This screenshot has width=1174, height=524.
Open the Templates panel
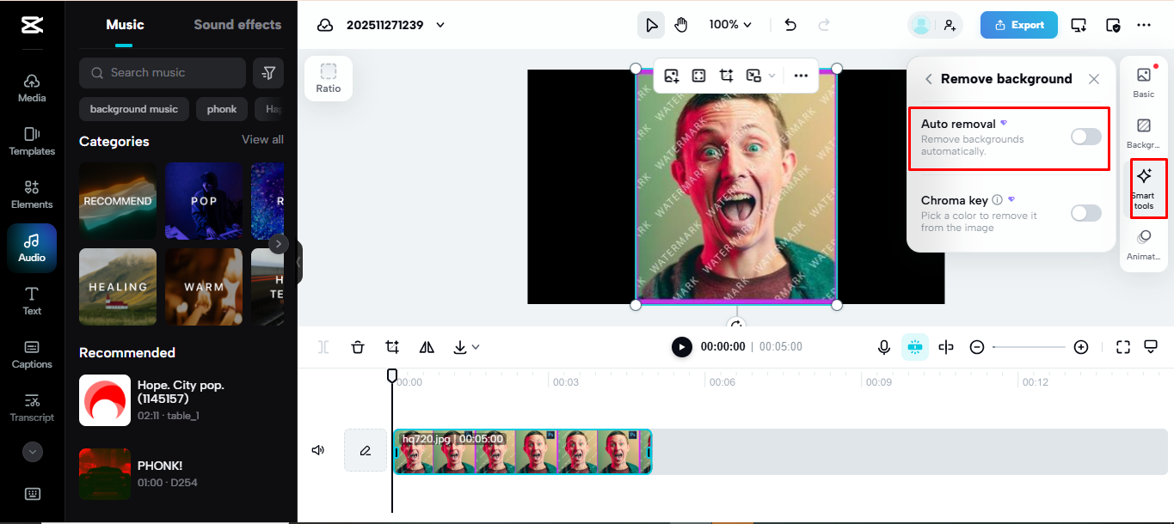pyautogui.click(x=31, y=142)
